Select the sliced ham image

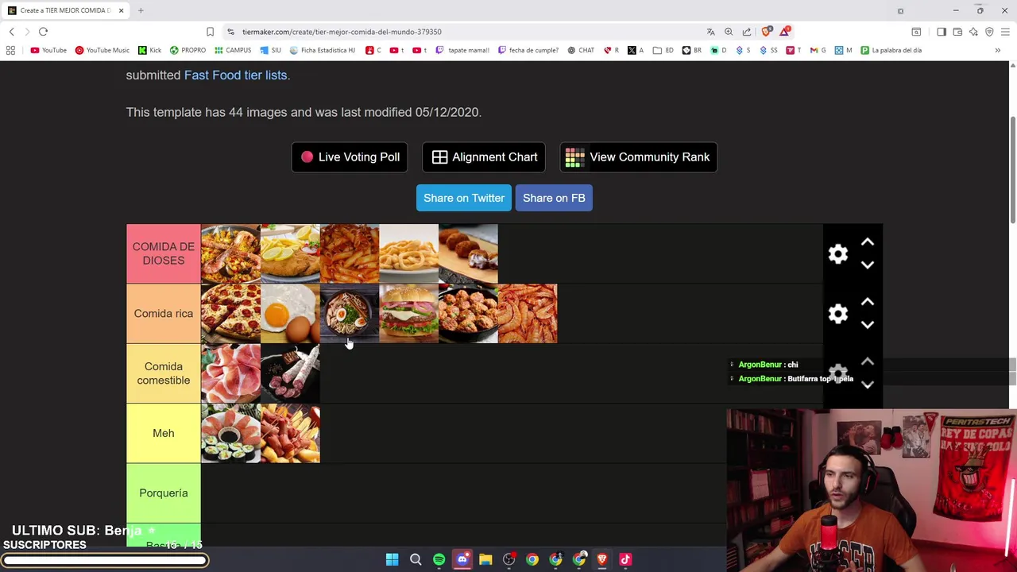[x=230, y=373]
